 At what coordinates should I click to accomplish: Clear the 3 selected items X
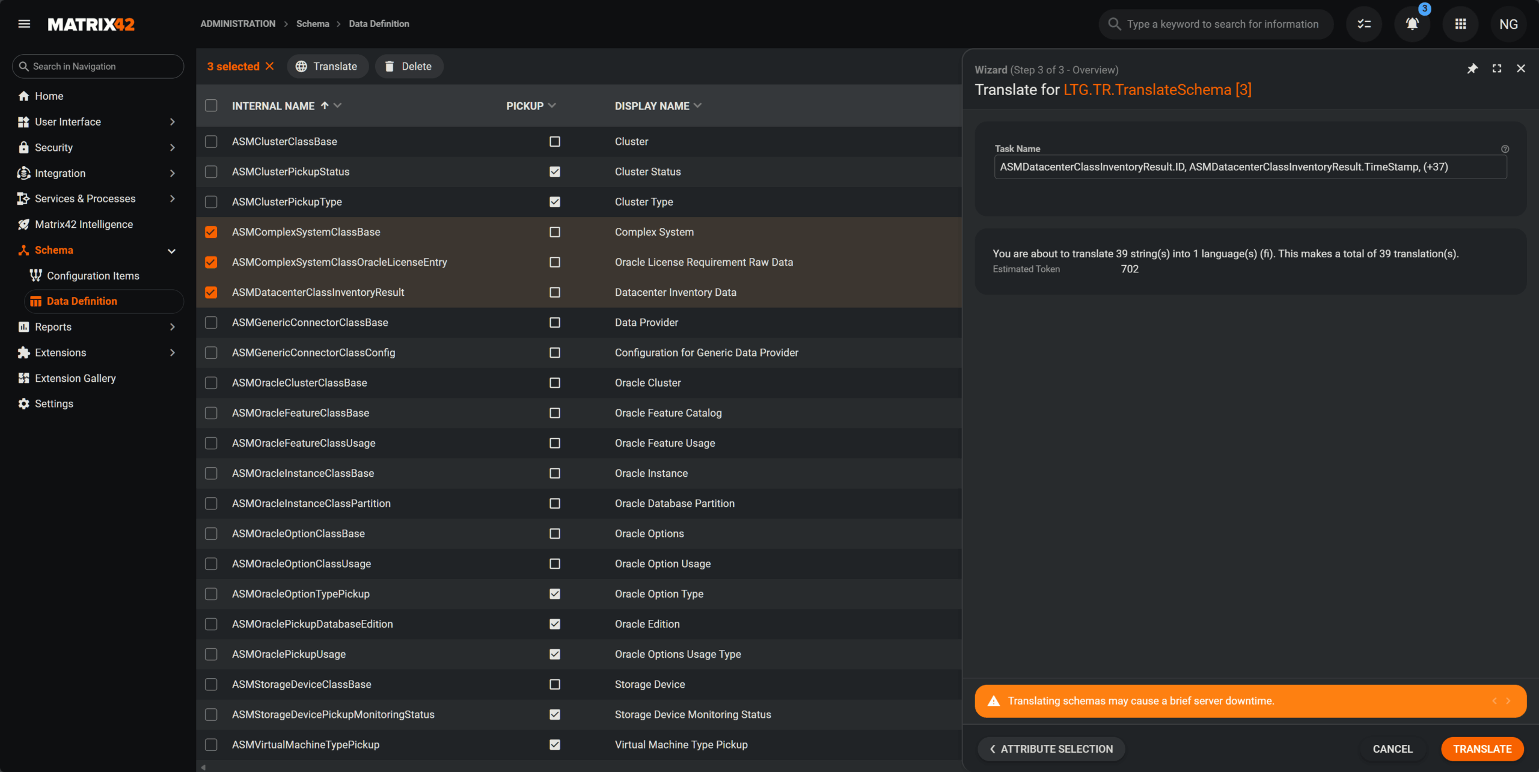[270, 66]
